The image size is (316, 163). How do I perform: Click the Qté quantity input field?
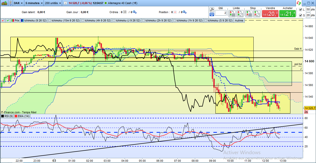(221, 13)
